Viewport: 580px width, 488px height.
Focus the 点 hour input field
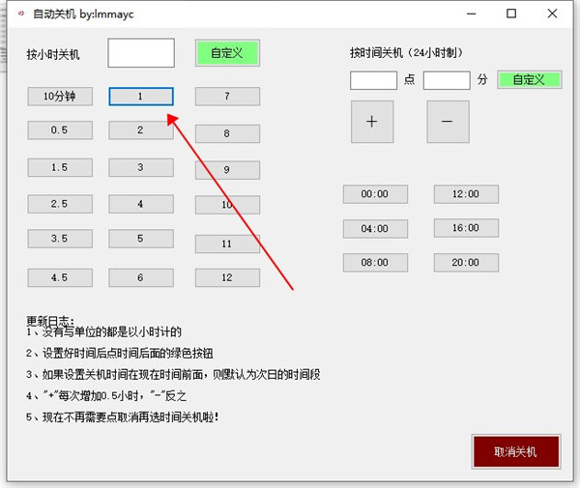tap(373, 80)
